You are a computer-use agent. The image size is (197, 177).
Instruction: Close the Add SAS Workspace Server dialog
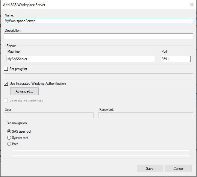(192, 5)
